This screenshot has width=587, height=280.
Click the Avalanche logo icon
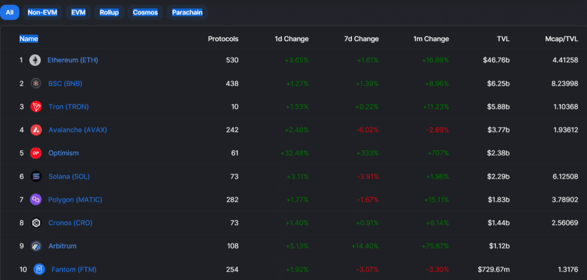[36, 130]
